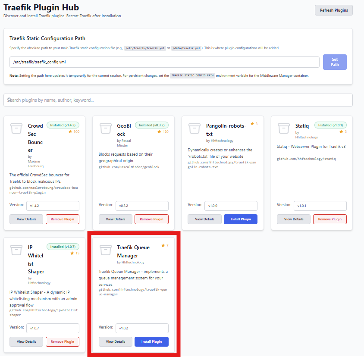Screen dimensions: 364x357
Task: Click the IP Whitelist Shaper box icon
Action: click(16, 250)
